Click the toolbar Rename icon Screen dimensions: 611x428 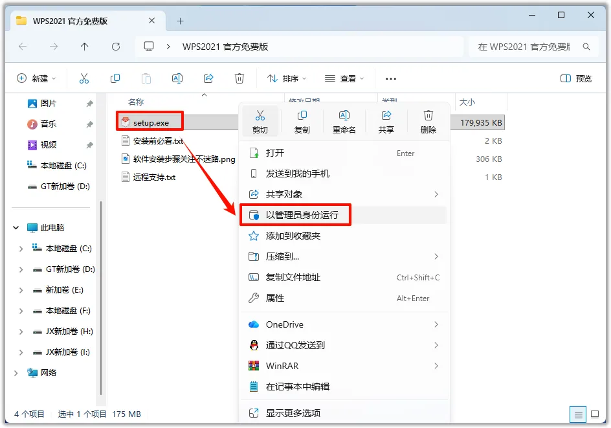tap(177, 78)
